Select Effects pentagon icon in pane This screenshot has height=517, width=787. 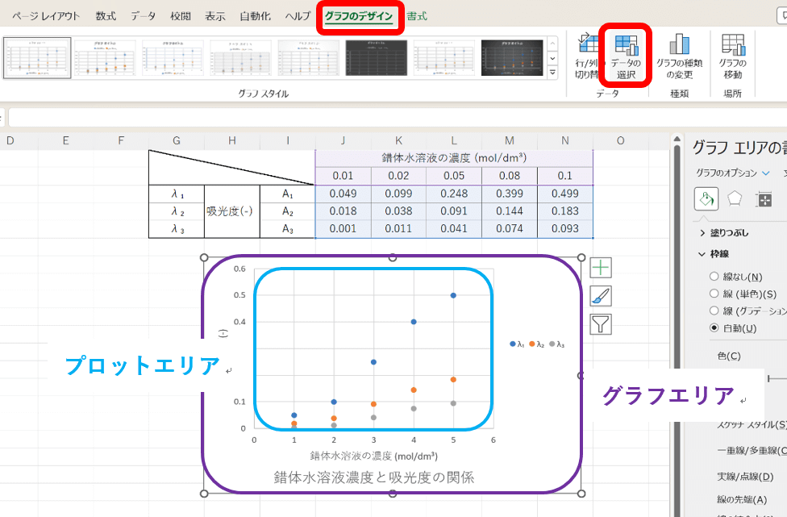(735, 198)
